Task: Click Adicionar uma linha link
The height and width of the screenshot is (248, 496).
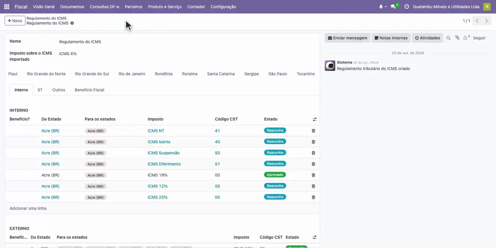Action: 28,208
